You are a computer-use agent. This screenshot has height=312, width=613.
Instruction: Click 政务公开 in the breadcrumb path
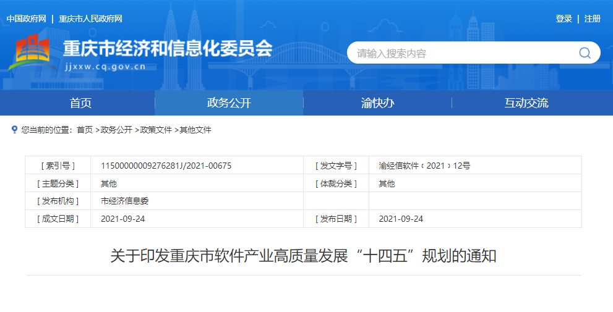[x=116, y=130]
